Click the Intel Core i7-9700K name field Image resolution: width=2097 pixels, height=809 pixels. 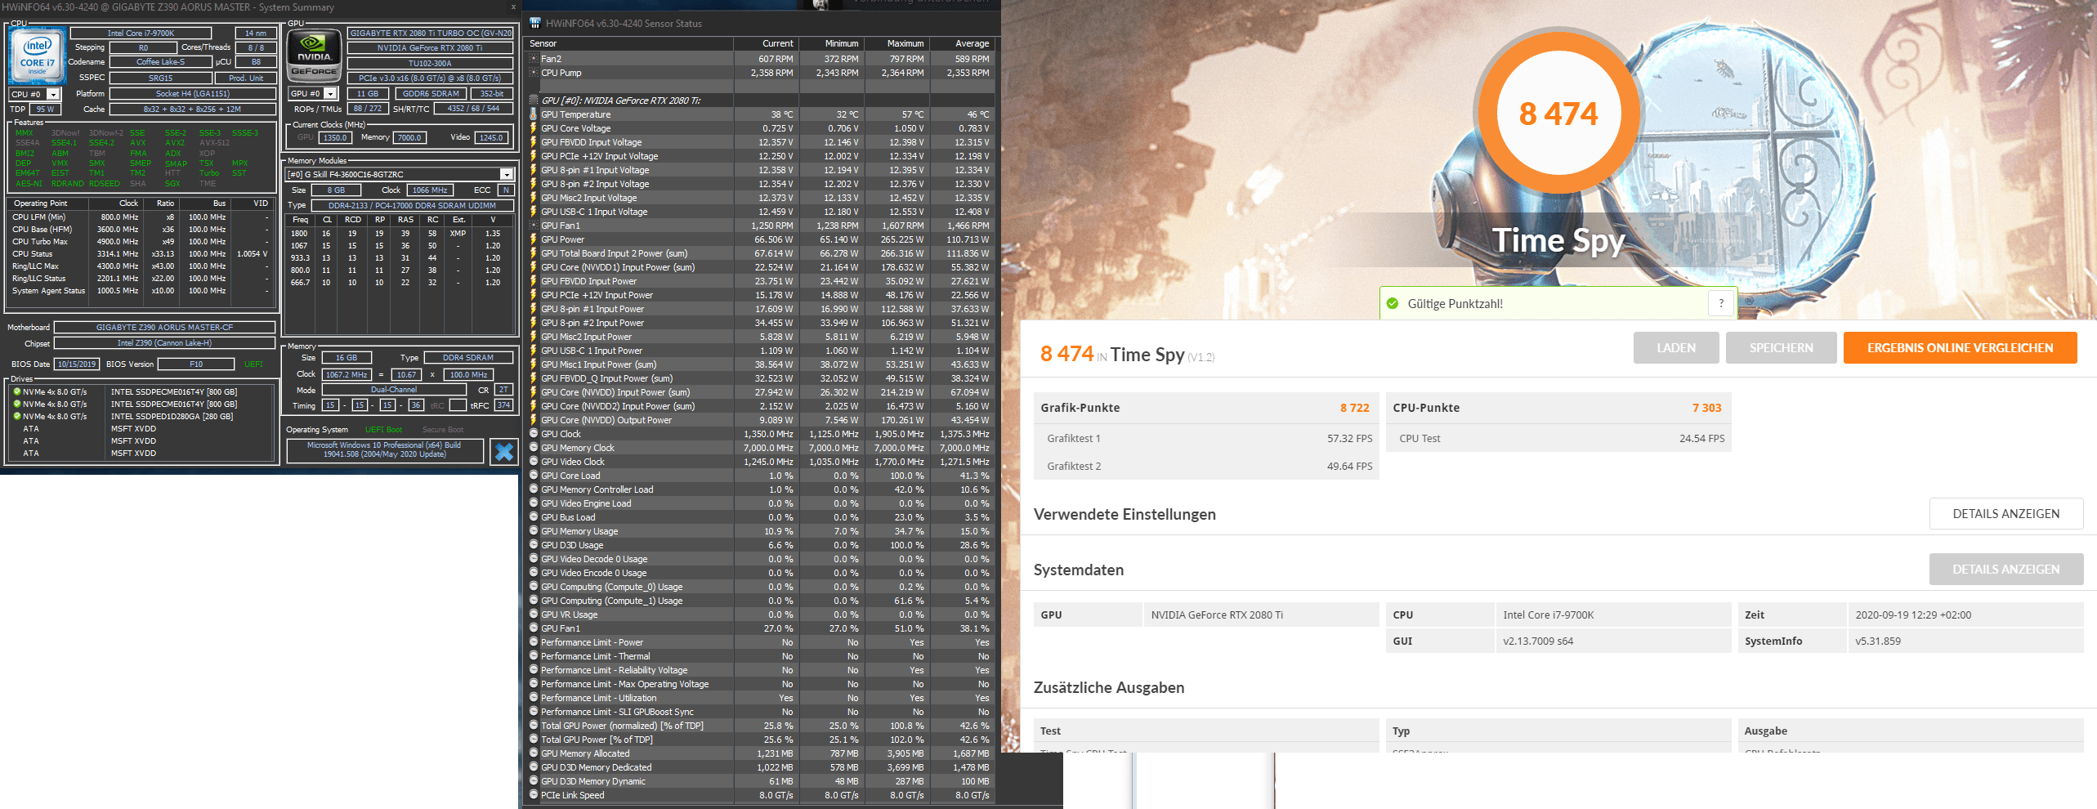click(x=141, y=34)
